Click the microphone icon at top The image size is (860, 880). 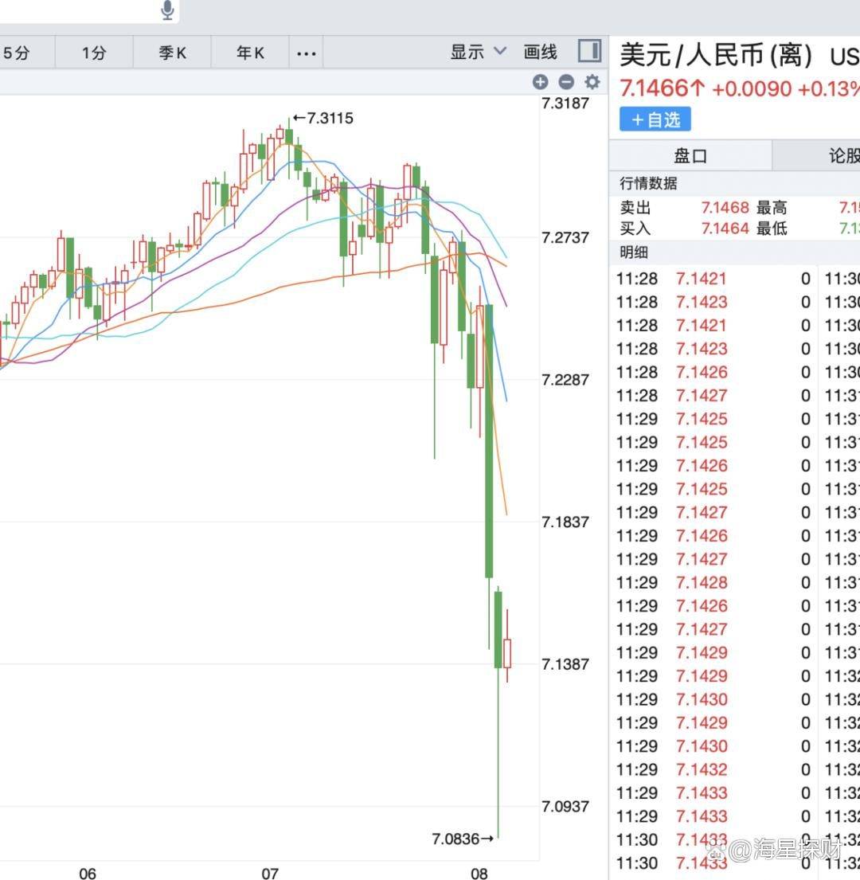[x=167, y=10]
